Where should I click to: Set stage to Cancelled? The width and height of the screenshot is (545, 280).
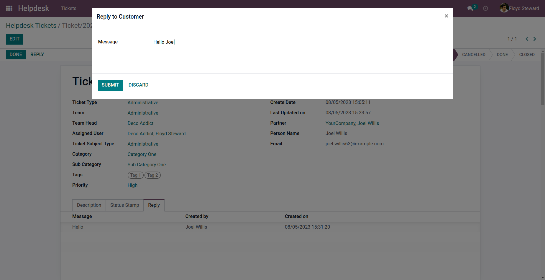pos(473,55)
